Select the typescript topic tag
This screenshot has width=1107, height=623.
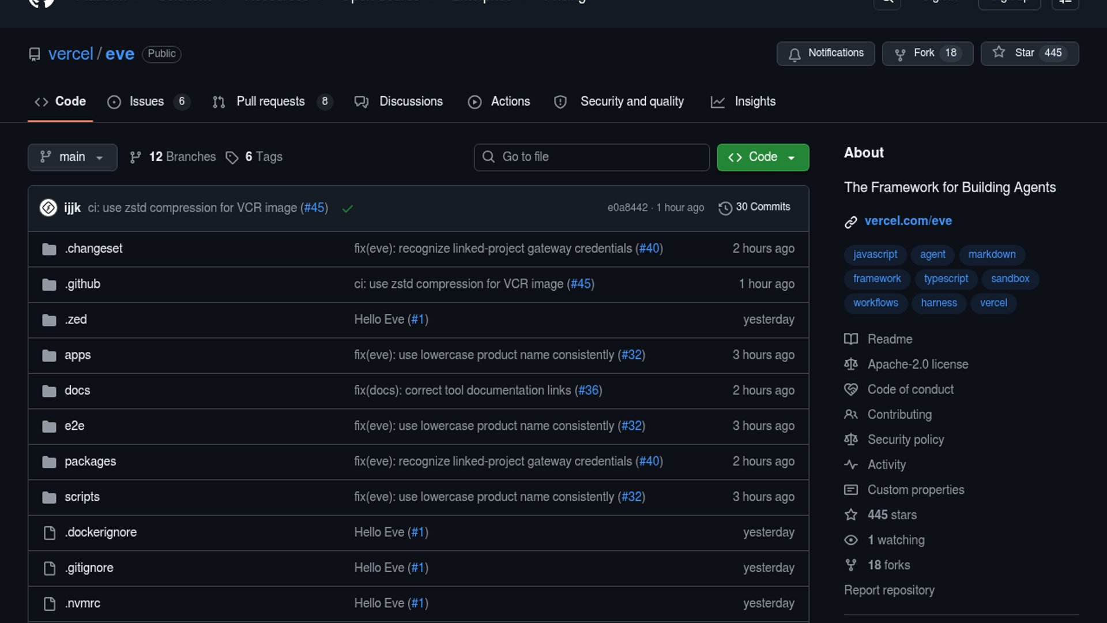(x=946, y=279)
